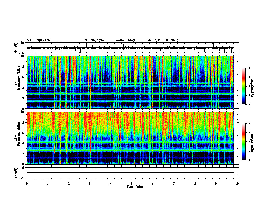267x206 pixels.
Task: Click the ch.2 spectrogram color bar
Action: (244, 142)
